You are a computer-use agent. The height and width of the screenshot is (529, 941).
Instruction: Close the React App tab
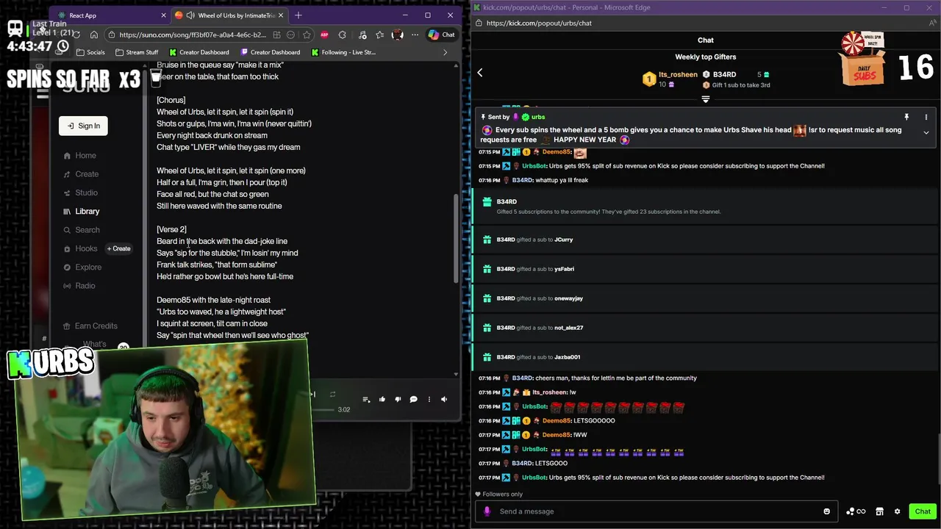click(x=163, y=15)
